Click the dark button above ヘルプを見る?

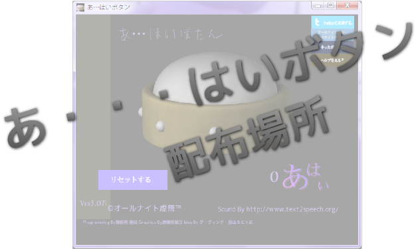tap(333, 47)
